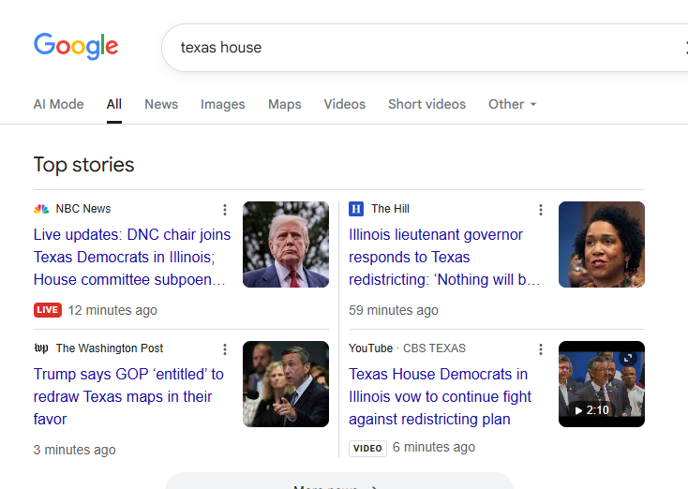Screen dimensions: 688x489
Task: Switch to Videos tab
Action: [x=344, y=104]
